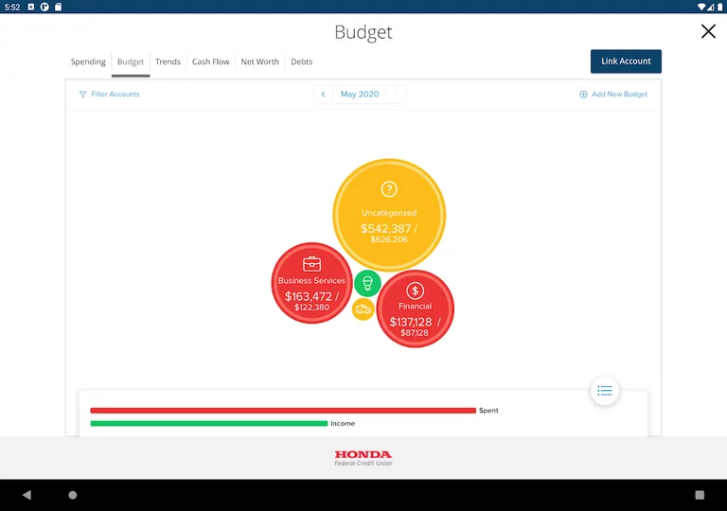727x511 pixels.
Task: Open the list view floating button
Action: 605,391
